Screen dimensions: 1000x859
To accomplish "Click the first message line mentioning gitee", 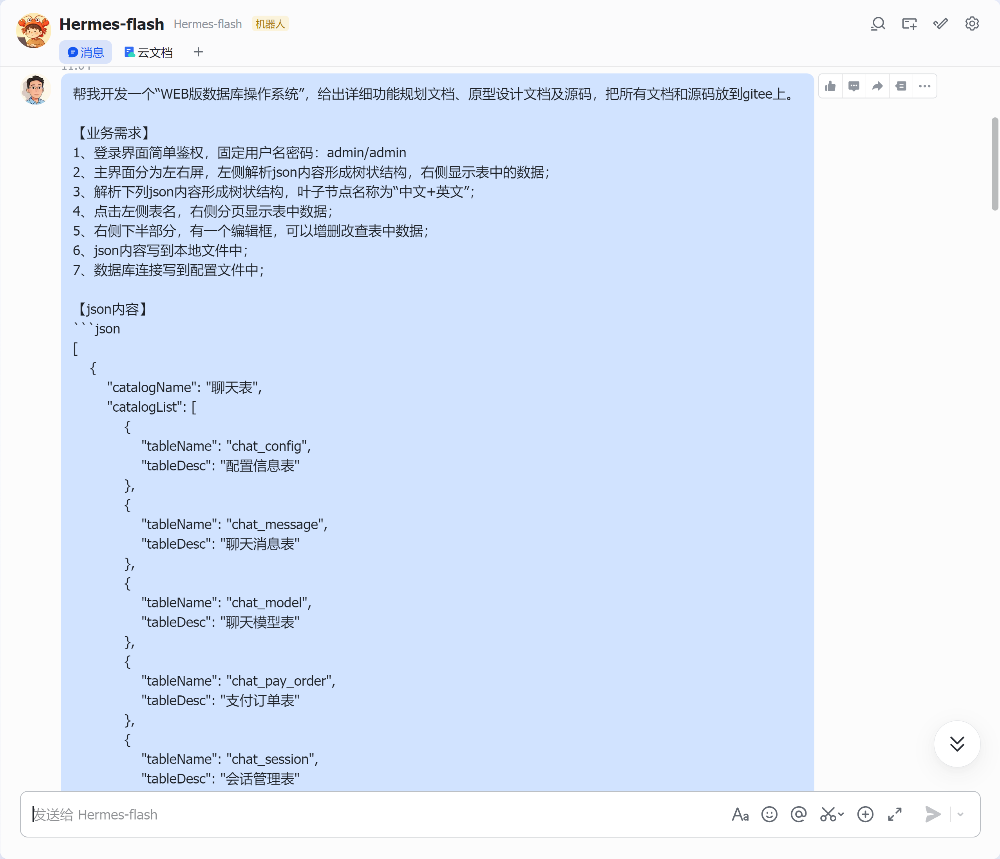I will point(435,94).
